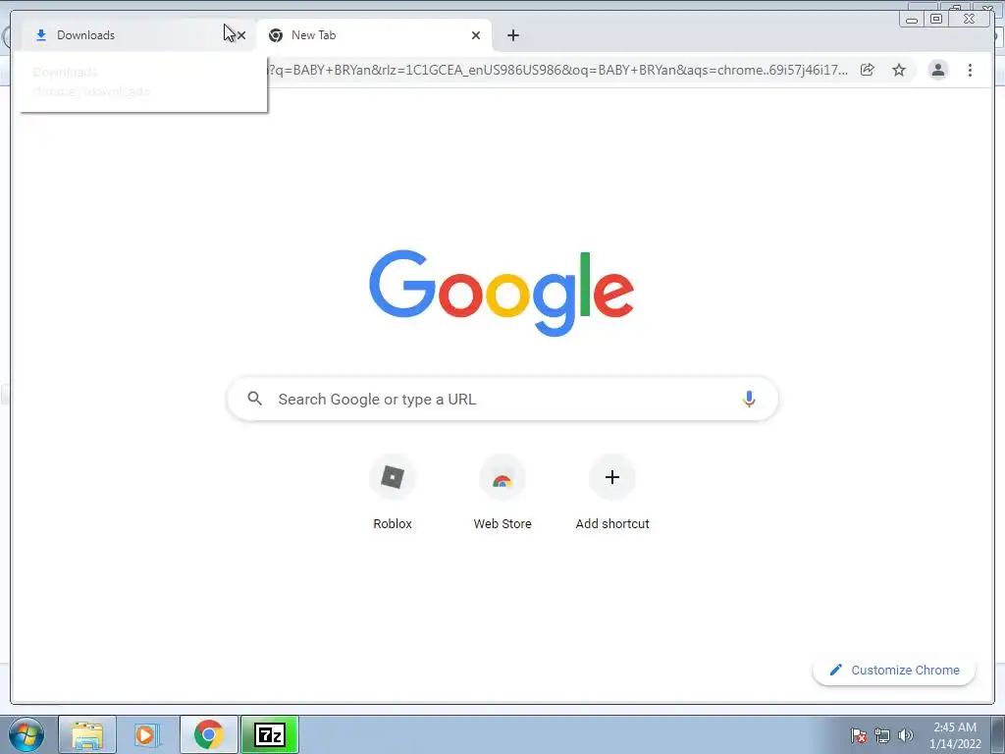Screen dimensions: 1005x754
Task: Click the Show desktop strip
Action: pos(998,734)
